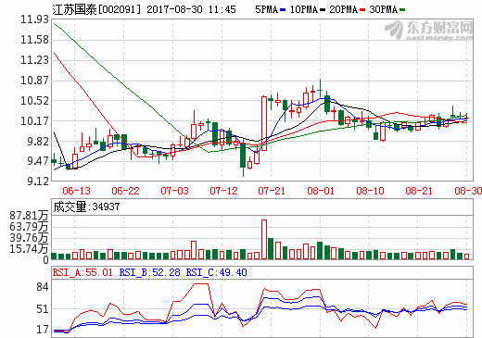
Task: Select the 08-10 date label
Action: coord(370,191)
